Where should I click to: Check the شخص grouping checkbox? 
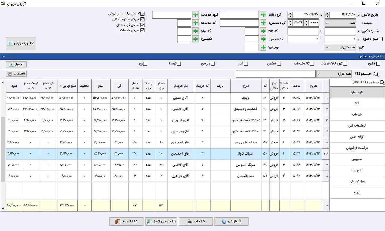(279, 64)
